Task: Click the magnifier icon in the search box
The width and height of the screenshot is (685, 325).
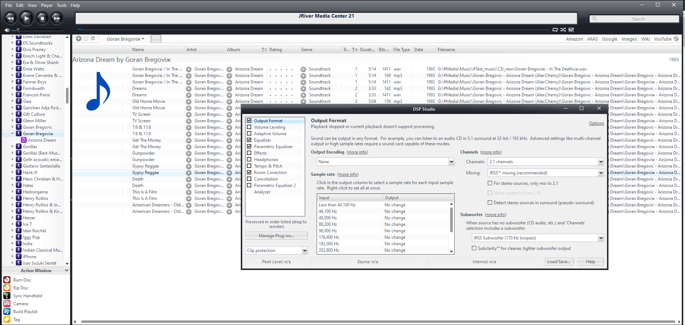Action: (594, 19)
